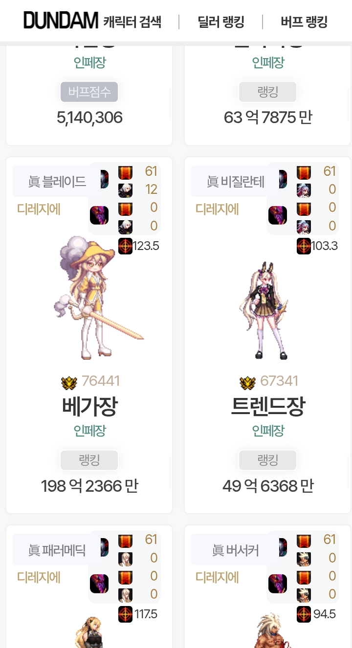Click crosshair icon next to 94.5
The image size is (352, 648).
tap(304, 614)
